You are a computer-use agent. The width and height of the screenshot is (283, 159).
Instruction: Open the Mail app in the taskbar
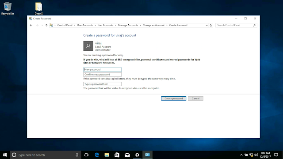(127, 155)
